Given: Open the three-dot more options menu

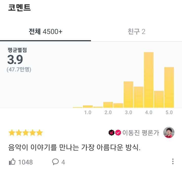Looking at the screenshot, I should coord(173,161).
